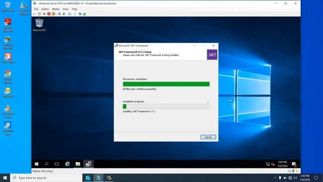The width and height of the screenshot is (323, 182).
Task: Open the Help menu
Action: (74, 9)
